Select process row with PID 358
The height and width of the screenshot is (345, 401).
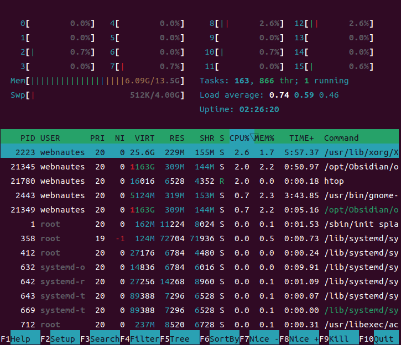pos(200,238)
